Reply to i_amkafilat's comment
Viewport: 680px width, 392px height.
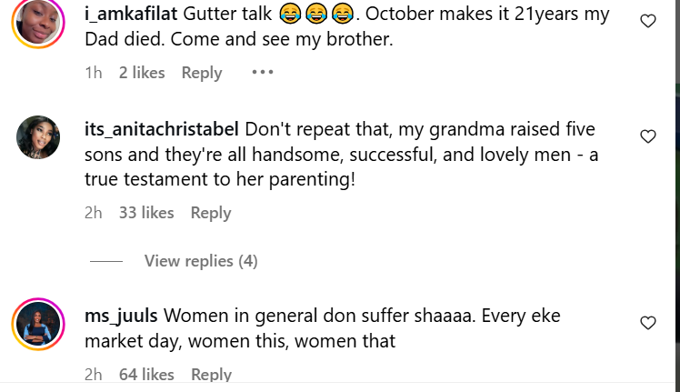coord(202,73)
